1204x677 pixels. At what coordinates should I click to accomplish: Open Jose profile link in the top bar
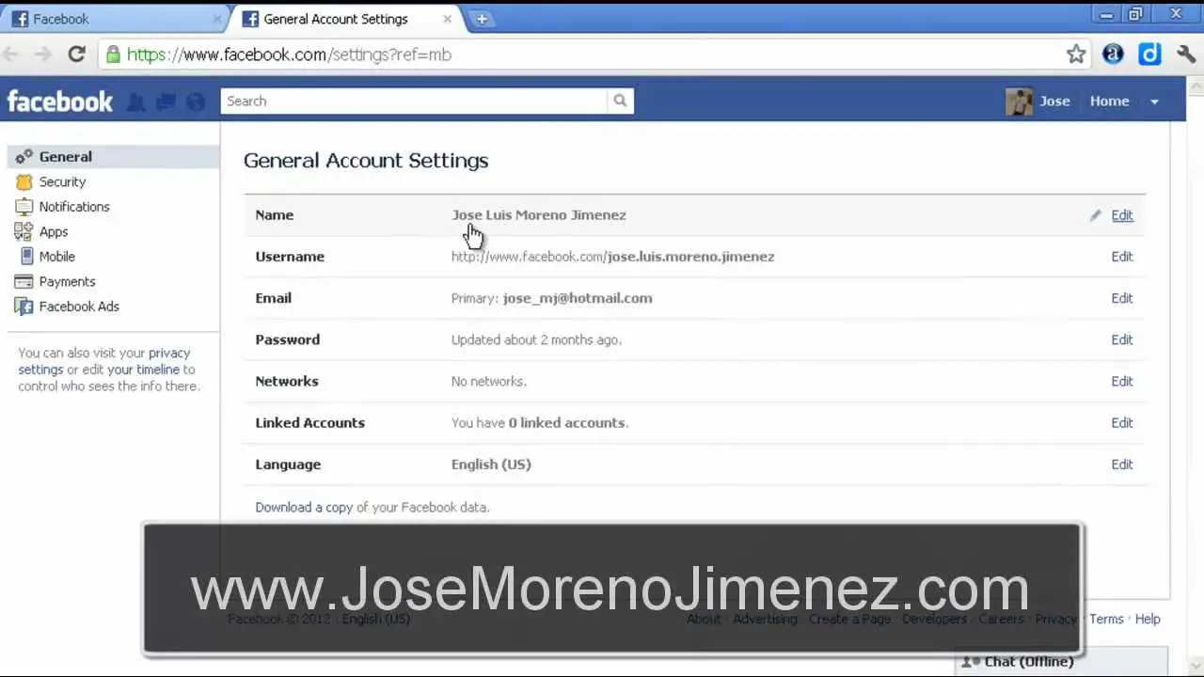click(1054, 102)
